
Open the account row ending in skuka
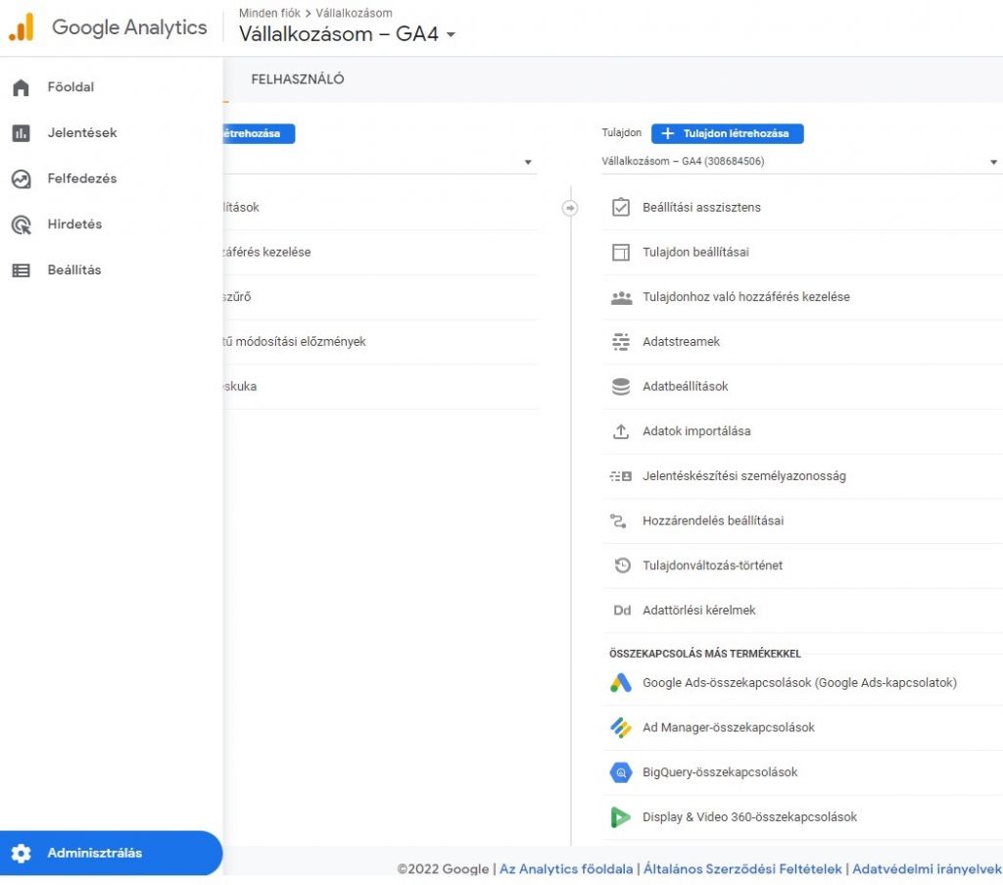381,386
